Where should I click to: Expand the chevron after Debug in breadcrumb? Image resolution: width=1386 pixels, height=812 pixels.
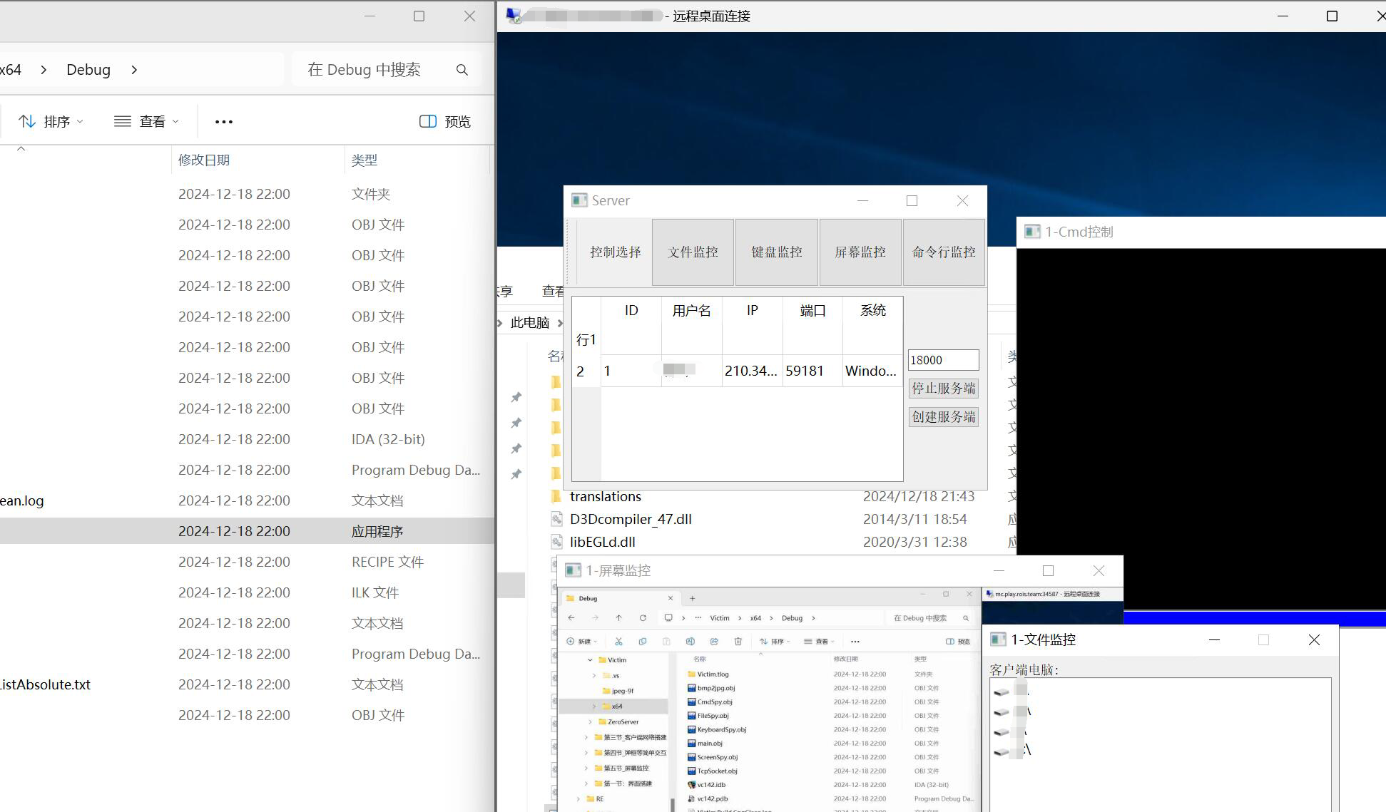(134, 70)
